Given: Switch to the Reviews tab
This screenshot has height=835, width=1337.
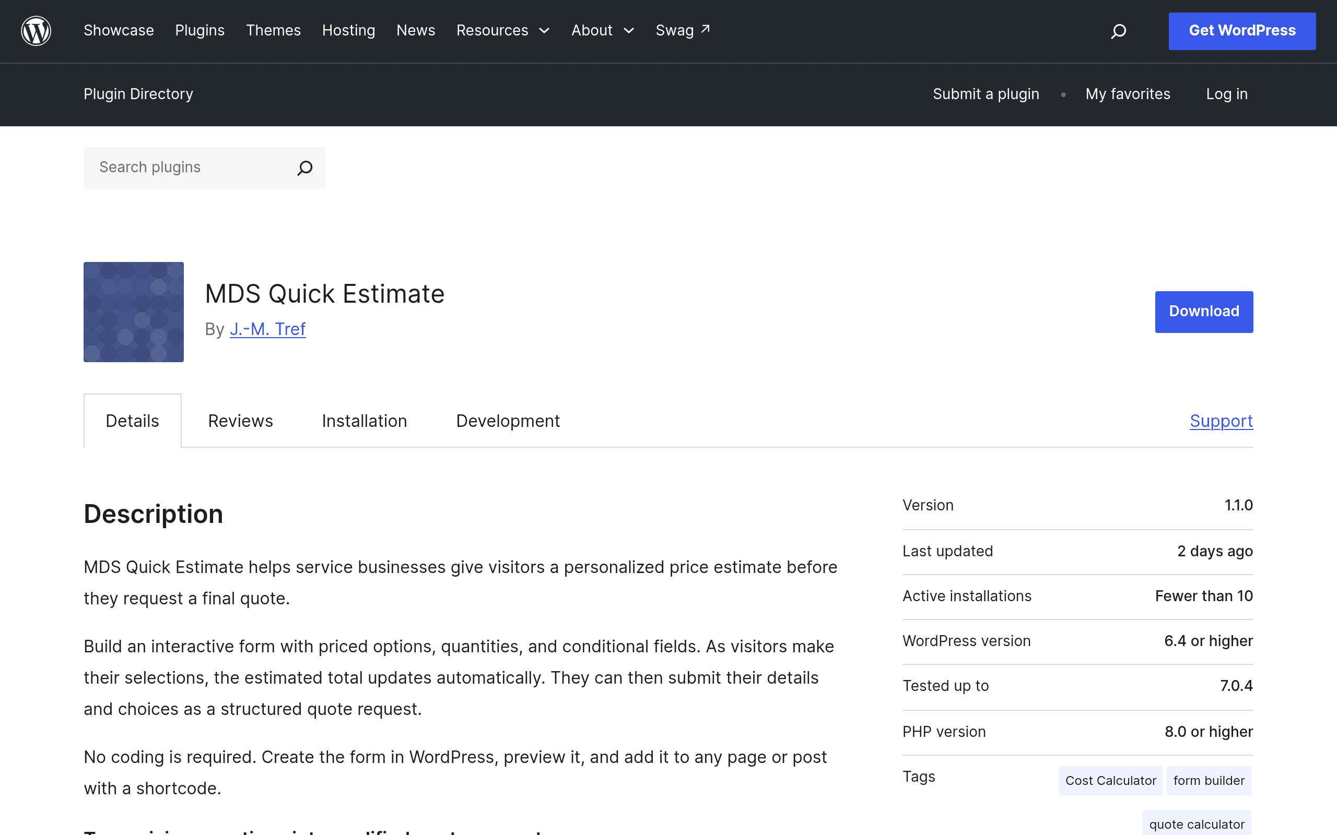Looking at the screenshot, I should (240, 421).
